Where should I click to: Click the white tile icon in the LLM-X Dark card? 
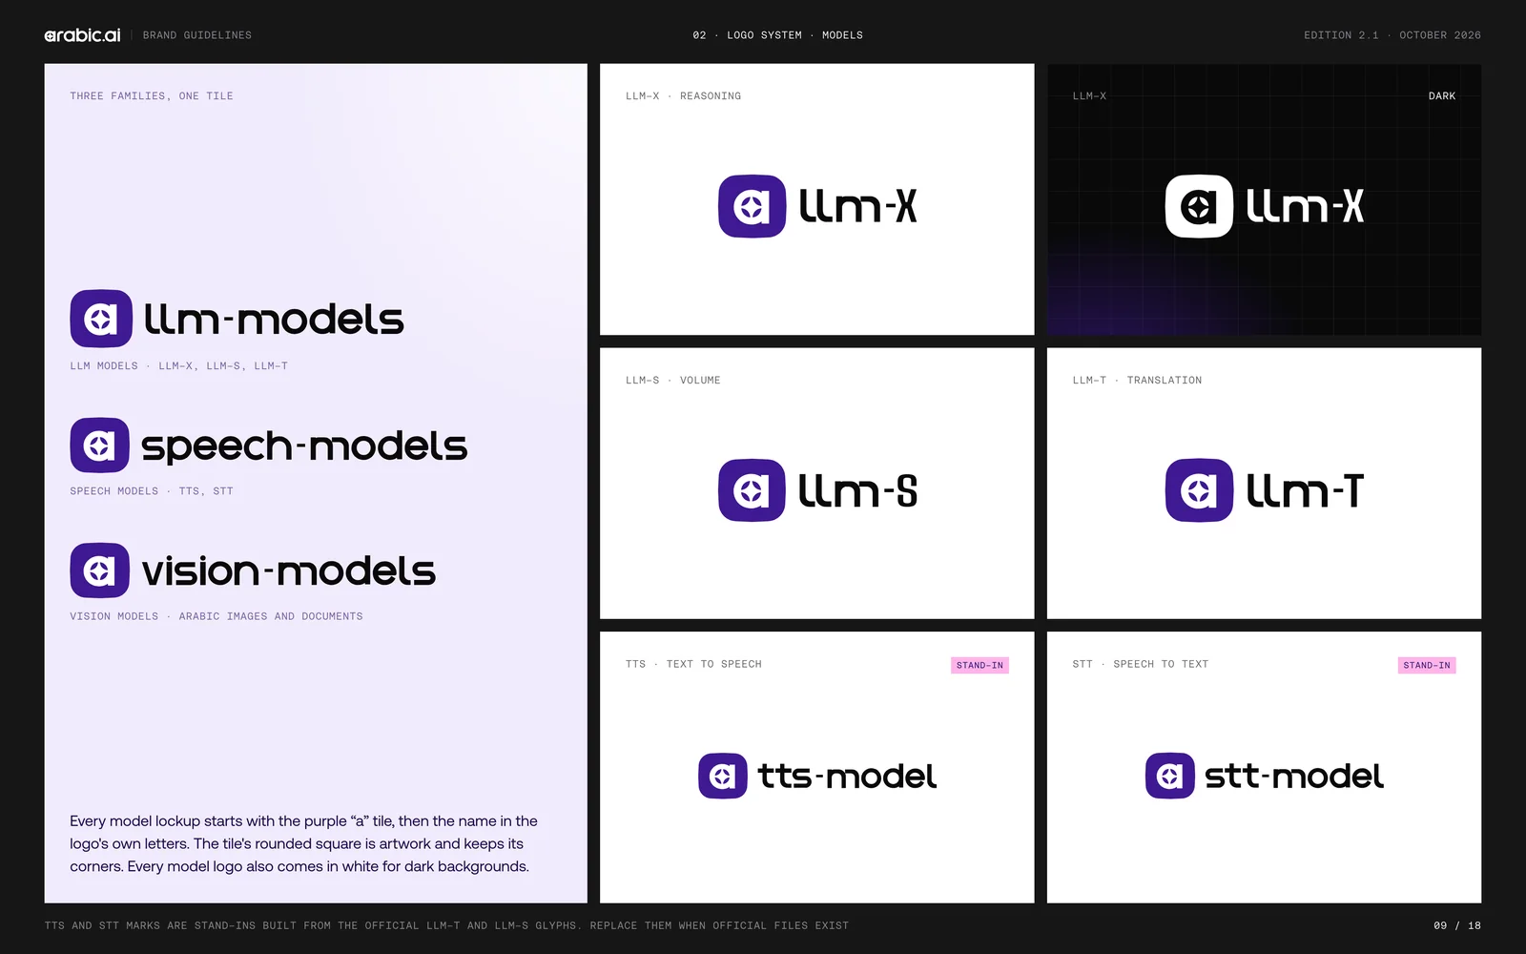pos(1199,206)
